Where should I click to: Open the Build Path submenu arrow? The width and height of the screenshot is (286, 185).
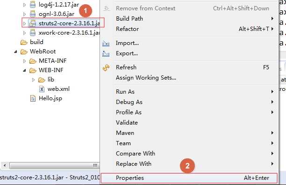pos(272,18)
